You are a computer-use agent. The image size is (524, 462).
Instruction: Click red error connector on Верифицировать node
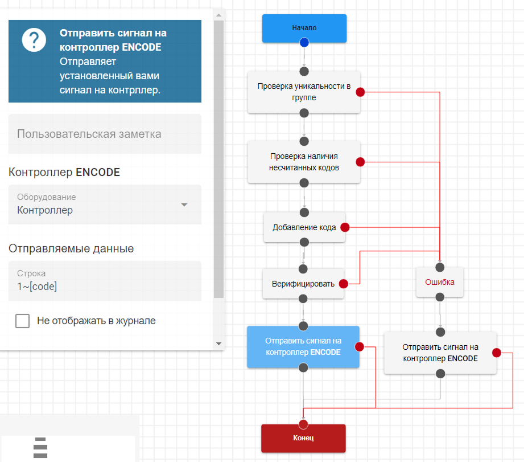[344, 284]
